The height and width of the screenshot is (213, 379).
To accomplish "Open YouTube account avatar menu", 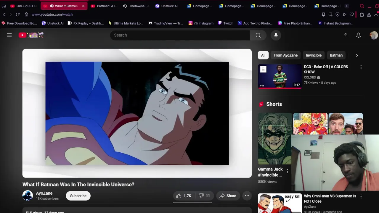I will coord(374,35).
